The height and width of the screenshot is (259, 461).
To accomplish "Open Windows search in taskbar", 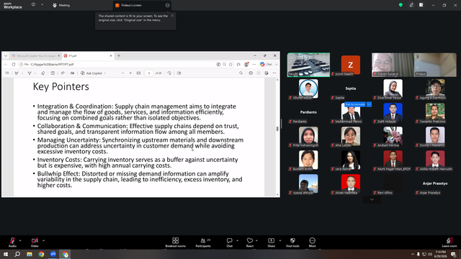I will point(17,254).
